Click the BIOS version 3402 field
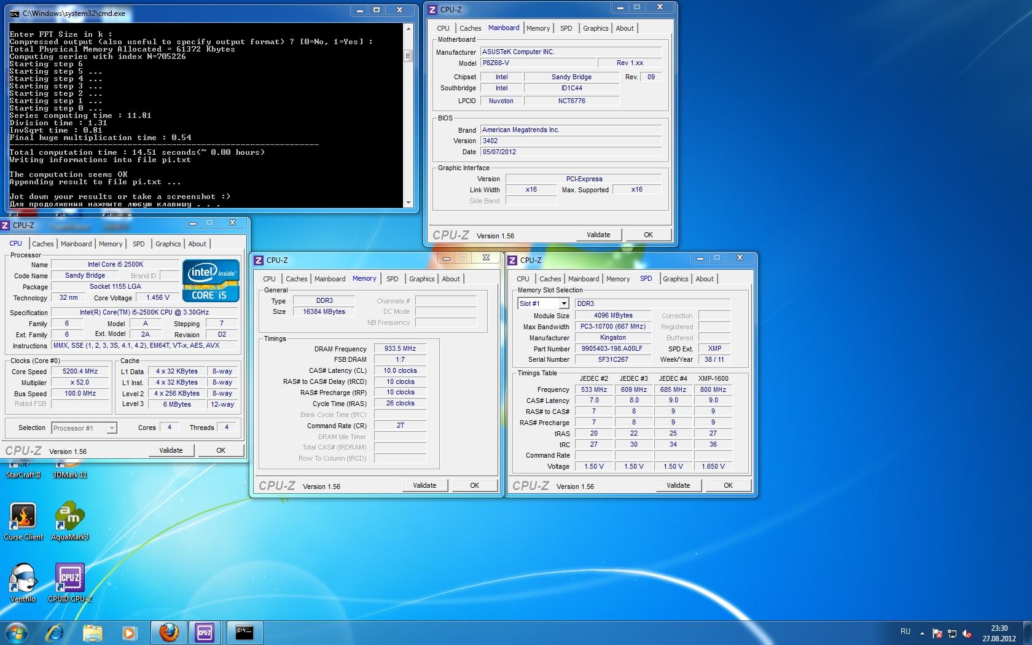The width and height of the screenshot is (1032, 645). point(571,141)
